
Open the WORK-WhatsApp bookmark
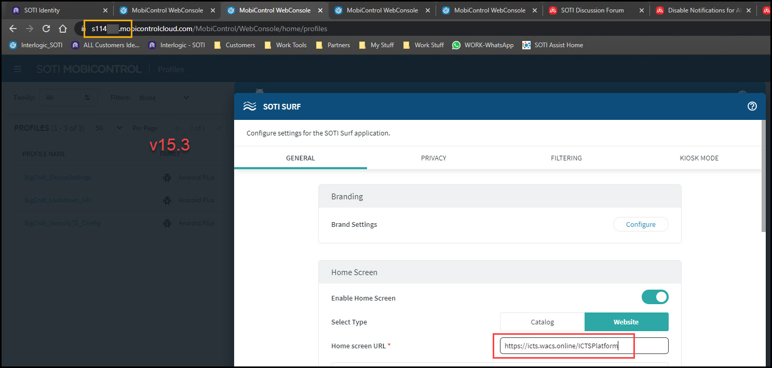pos(483,45)
